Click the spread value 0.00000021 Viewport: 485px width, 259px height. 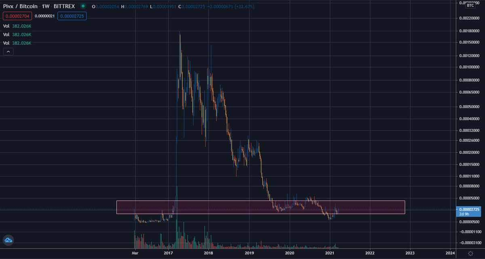point(44,16)
